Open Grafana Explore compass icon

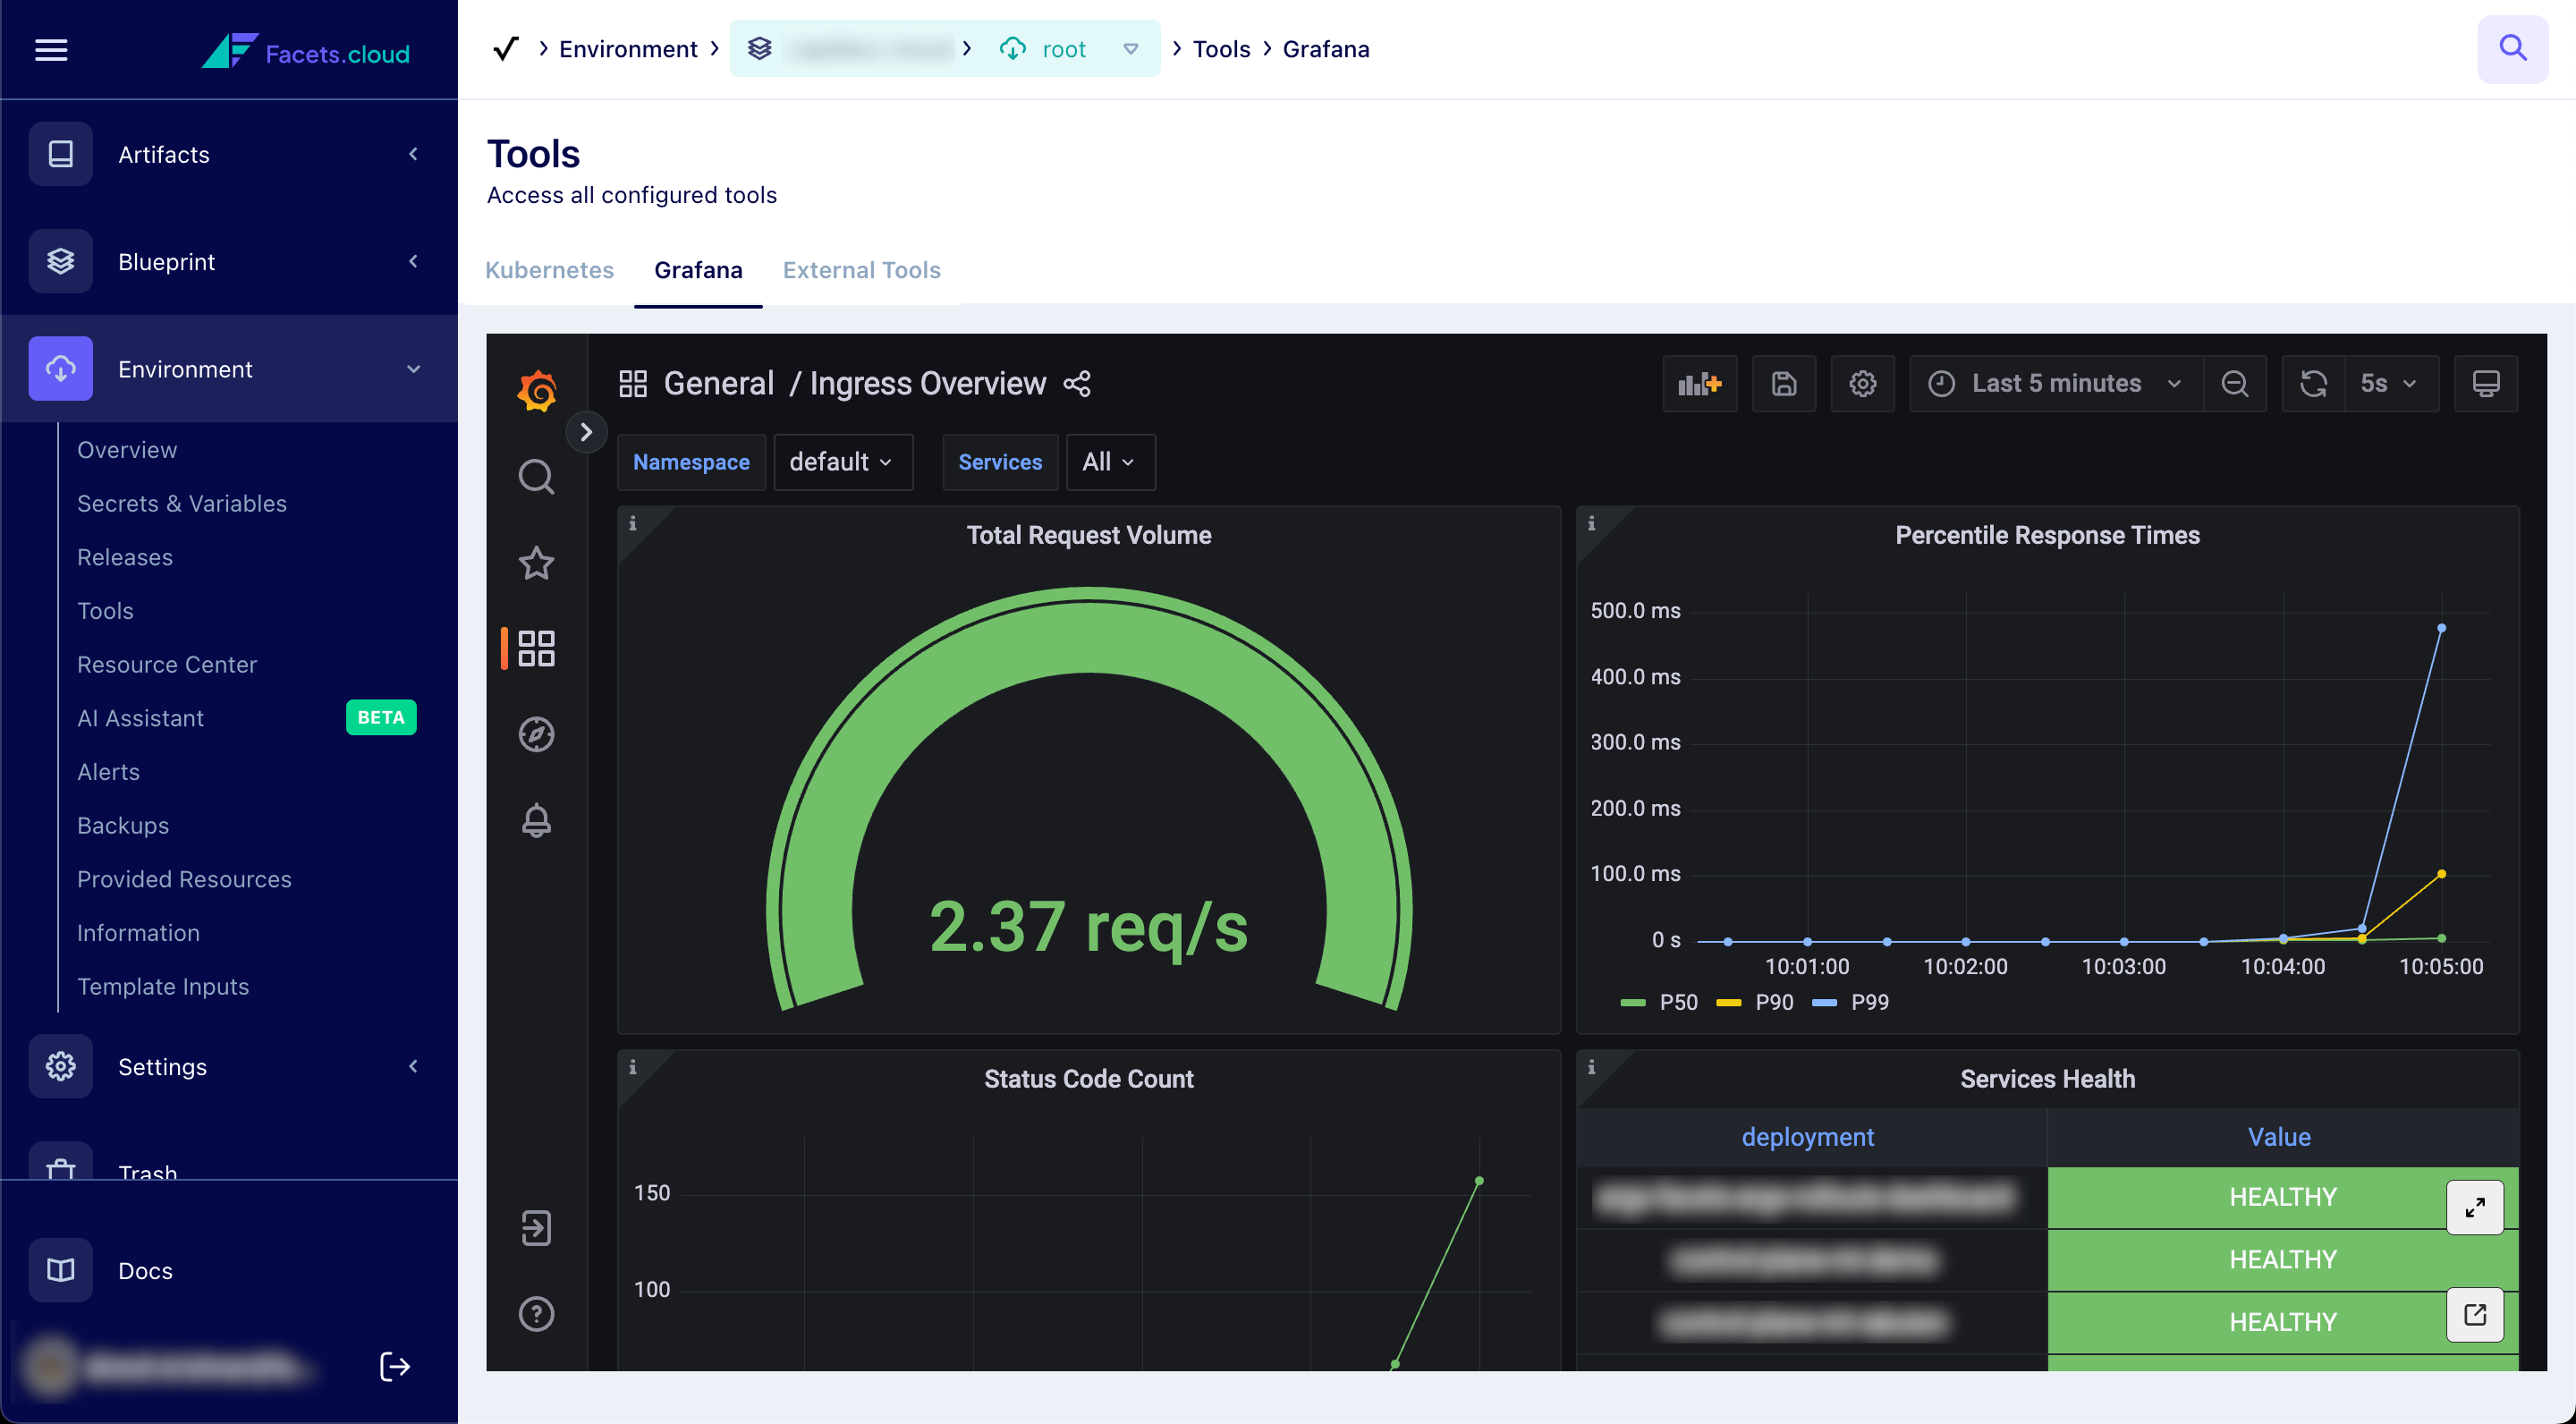tap(536, 735)
